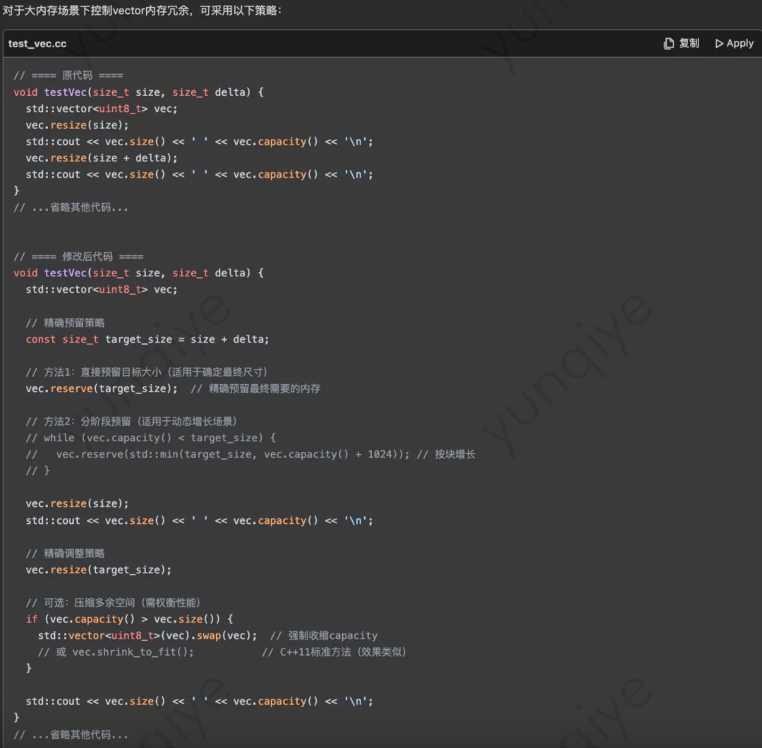Click the comment "或 vec.shrink_to_fit();"
Screen dimensions: 762x748
116,652
